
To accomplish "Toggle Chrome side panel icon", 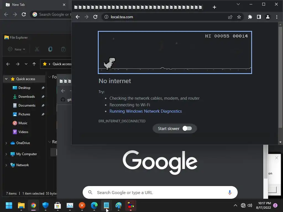I will 259,17.
